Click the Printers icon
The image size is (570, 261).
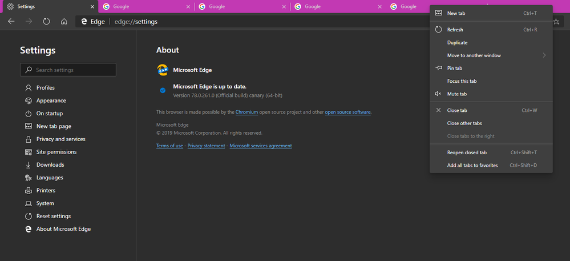click(x=29, y=190)
